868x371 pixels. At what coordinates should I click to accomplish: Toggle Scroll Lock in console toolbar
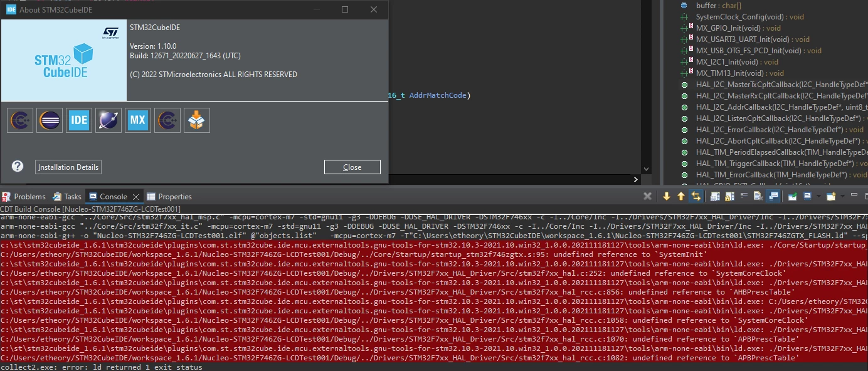click(x=729, y=196)
